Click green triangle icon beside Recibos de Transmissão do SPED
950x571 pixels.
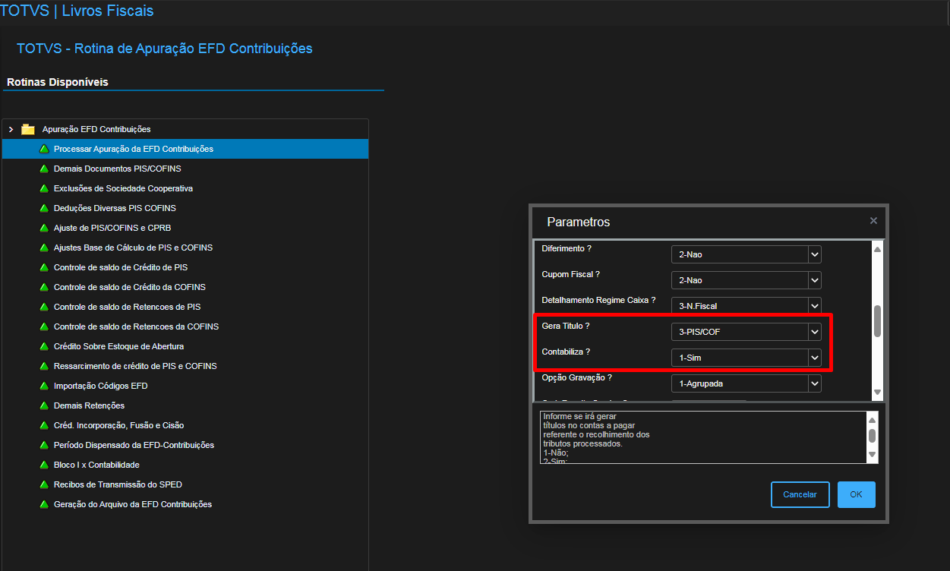coord(44,484)
